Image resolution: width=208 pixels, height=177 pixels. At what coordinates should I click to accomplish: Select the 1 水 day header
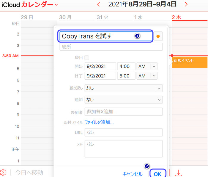pyautogui.click(x=138, y=17)
